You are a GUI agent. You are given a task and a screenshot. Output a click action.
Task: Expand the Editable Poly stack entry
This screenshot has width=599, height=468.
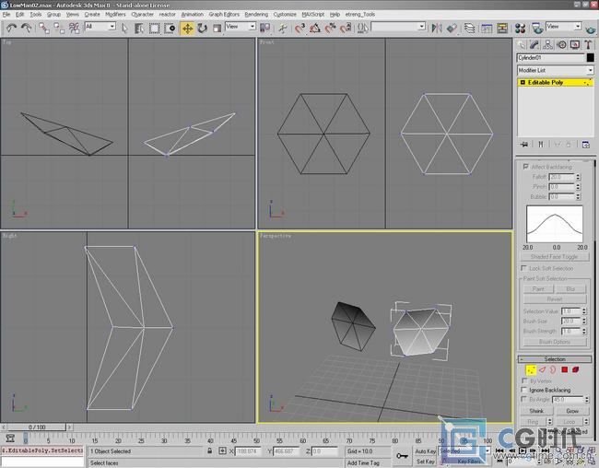[x=523, y=83]
